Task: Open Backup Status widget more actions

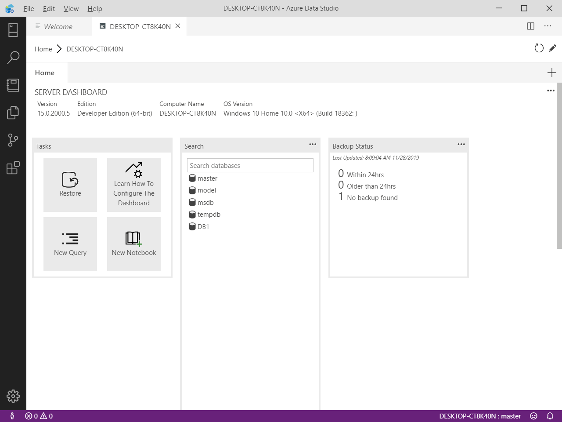Action: click(461, 144)
